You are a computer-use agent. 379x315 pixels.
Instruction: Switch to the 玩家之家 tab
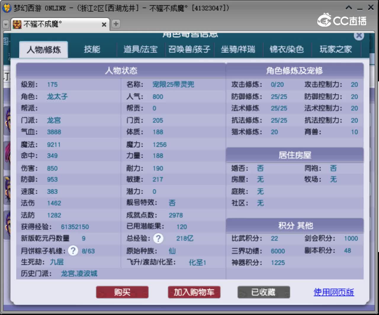336,49
